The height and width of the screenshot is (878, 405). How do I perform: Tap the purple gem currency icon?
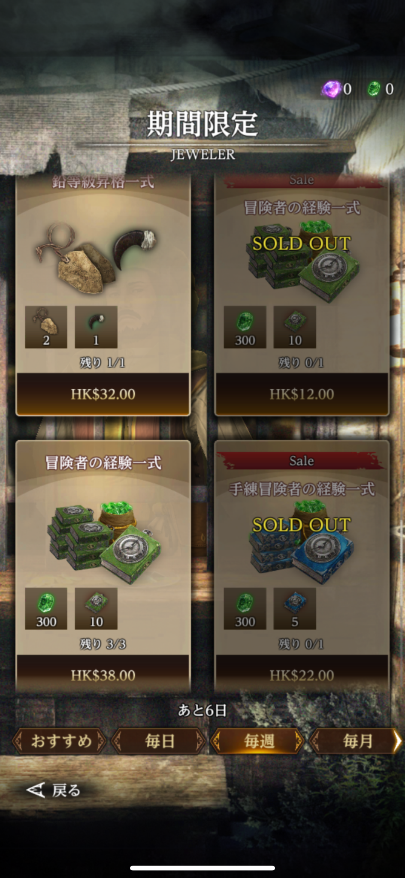tap(331, 89)
